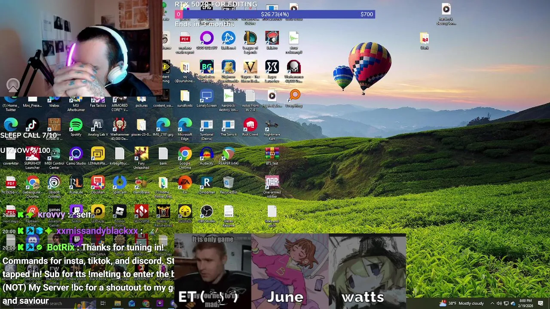Open Task View on the taskbar
Viewport: 550px width, 309px height.
coord(103,303)
